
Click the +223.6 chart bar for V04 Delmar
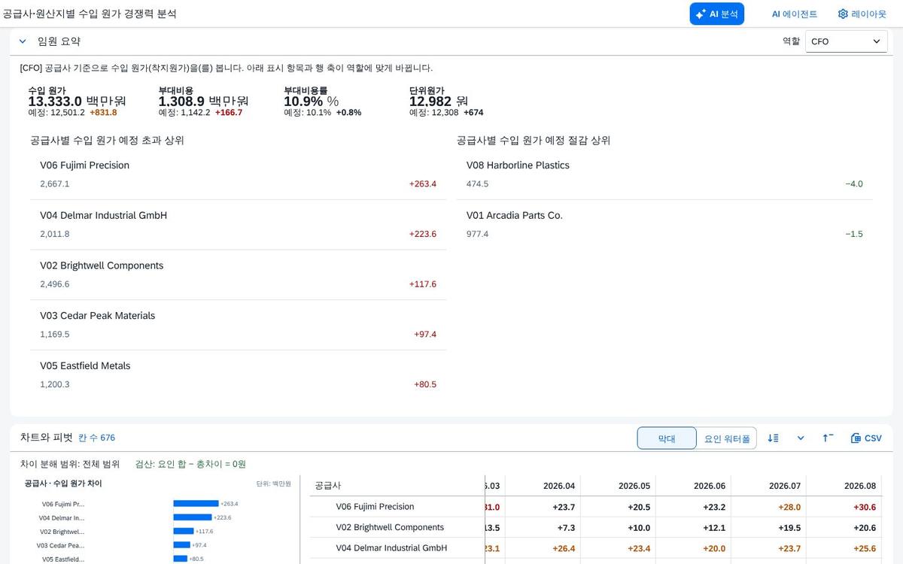click(x=193, y=517)
